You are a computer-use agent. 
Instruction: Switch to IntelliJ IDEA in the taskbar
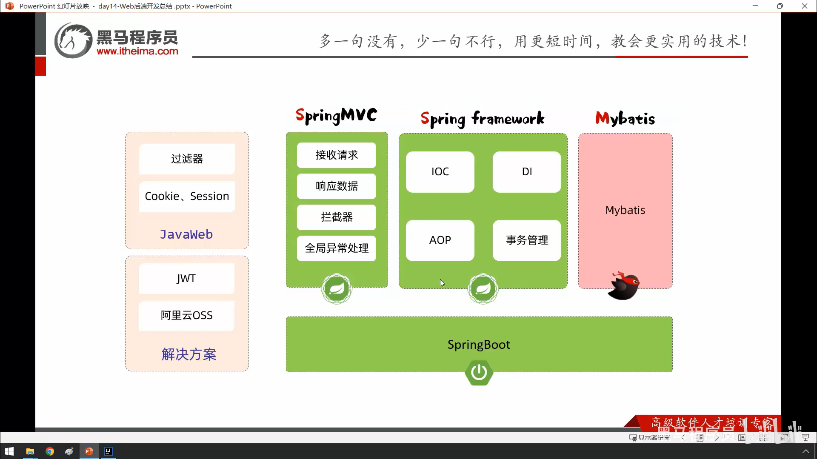(109, 451)
